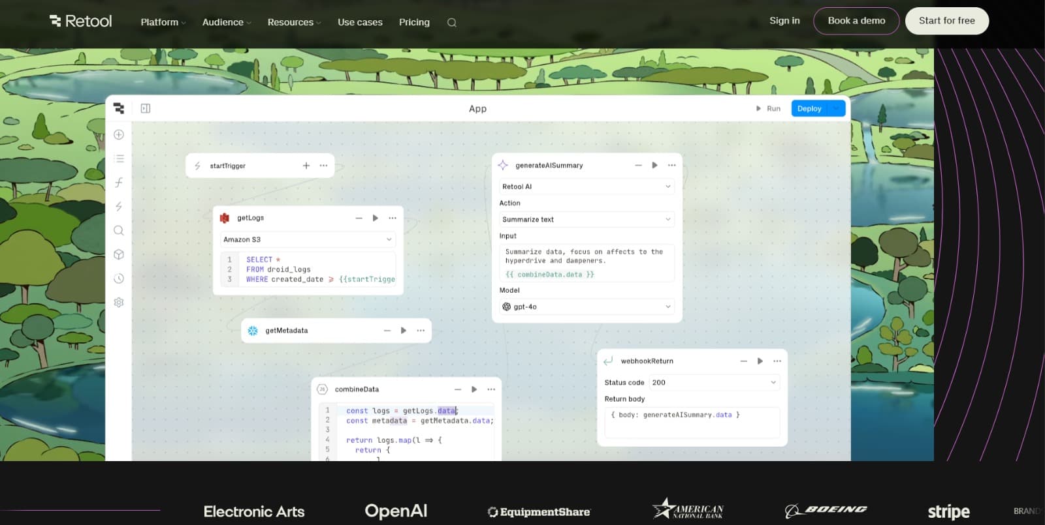Image resolution: width=1045 pixels, height=525 pixels.
Task: Minimize the getLogs block
Action: pos(359,218)
